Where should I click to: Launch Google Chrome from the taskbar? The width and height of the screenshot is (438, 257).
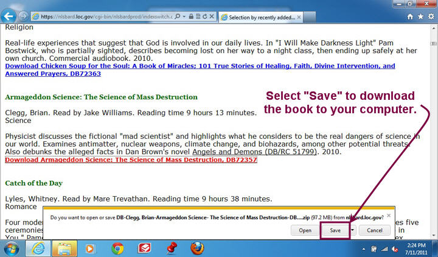pyautogui.click(x=118, y=248)
